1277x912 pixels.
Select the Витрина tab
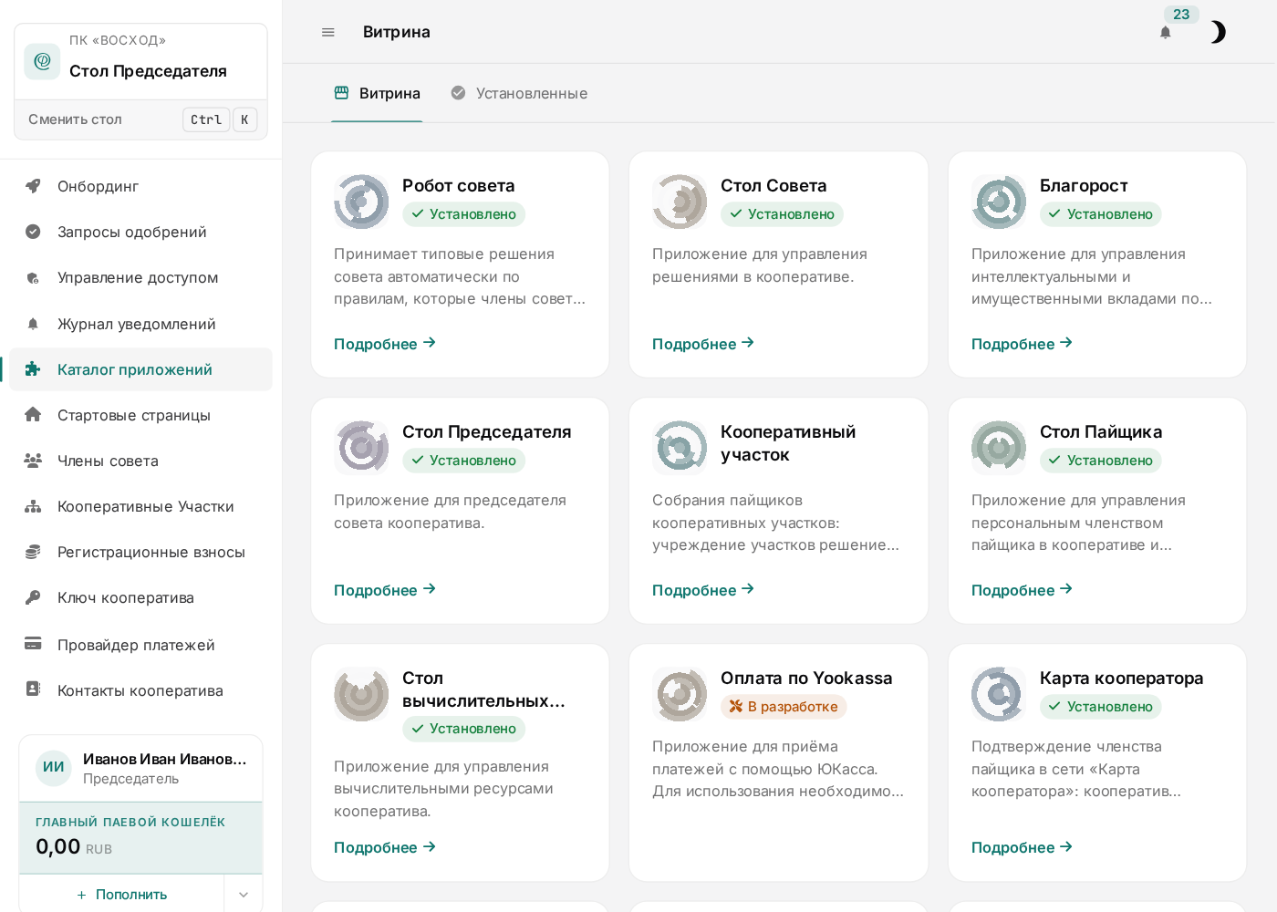(377, 93)
